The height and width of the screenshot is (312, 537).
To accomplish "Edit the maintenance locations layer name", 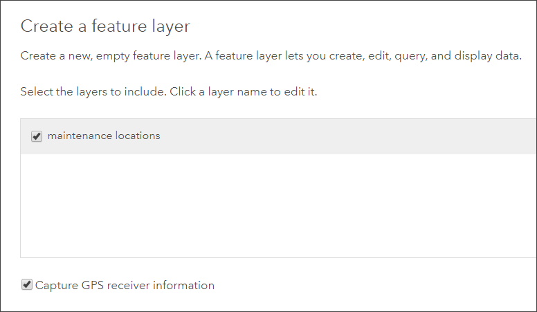I will point(104,136).
